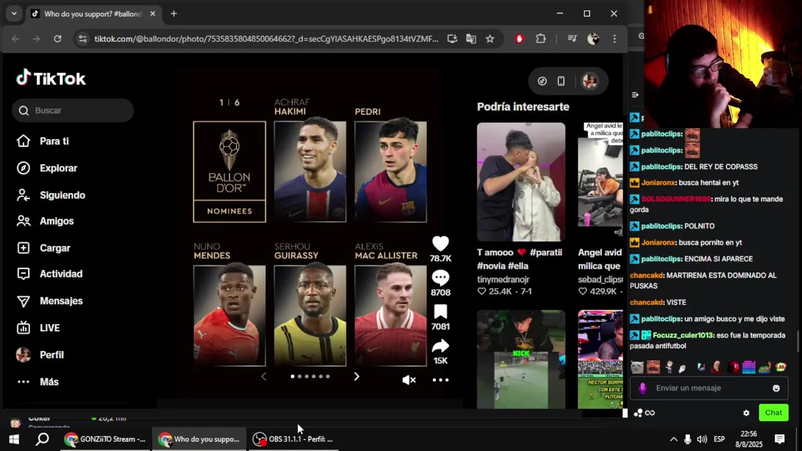Translate this page icon
802x451 pixels.
tap(471, 39)
